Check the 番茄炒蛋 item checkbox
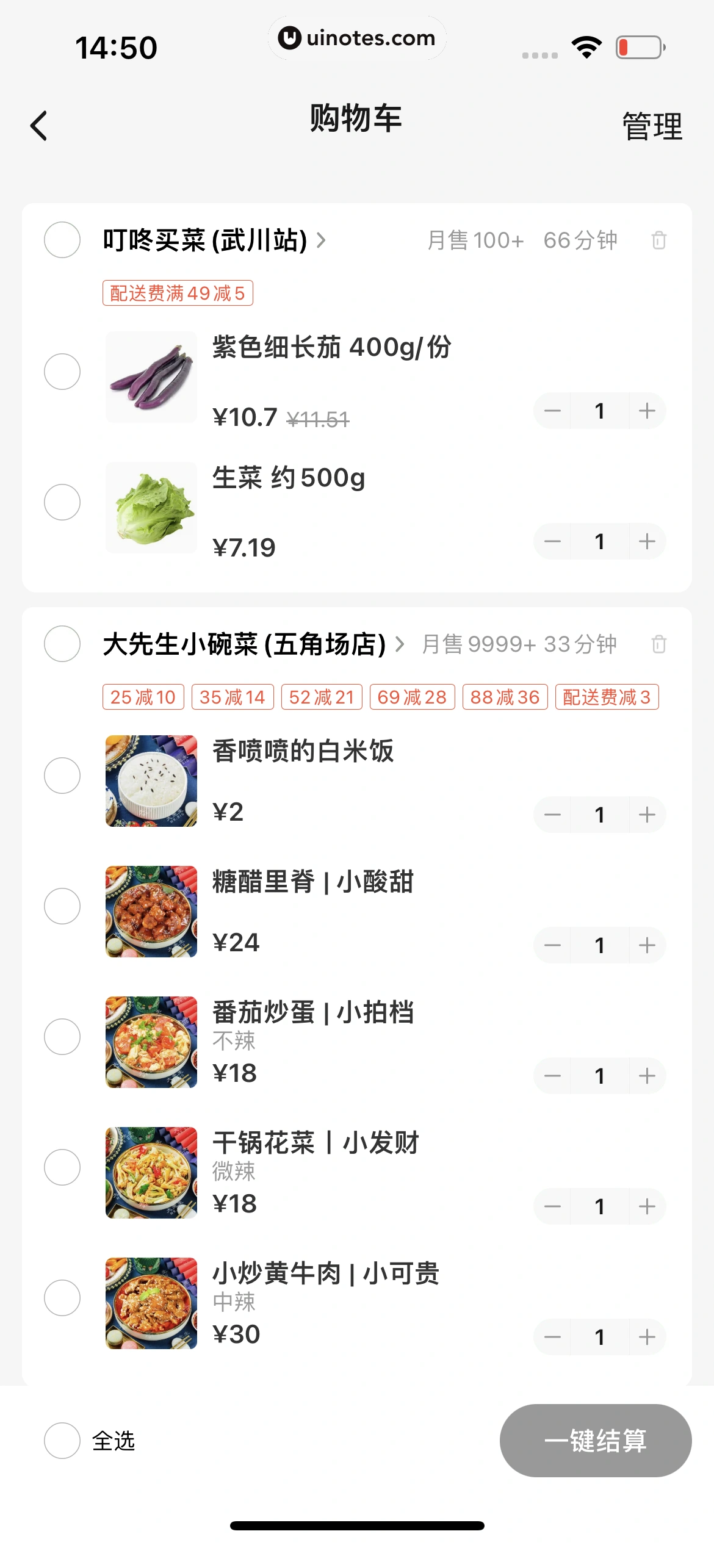Viewport: 714px width, 1545px height. (62, 1037)
